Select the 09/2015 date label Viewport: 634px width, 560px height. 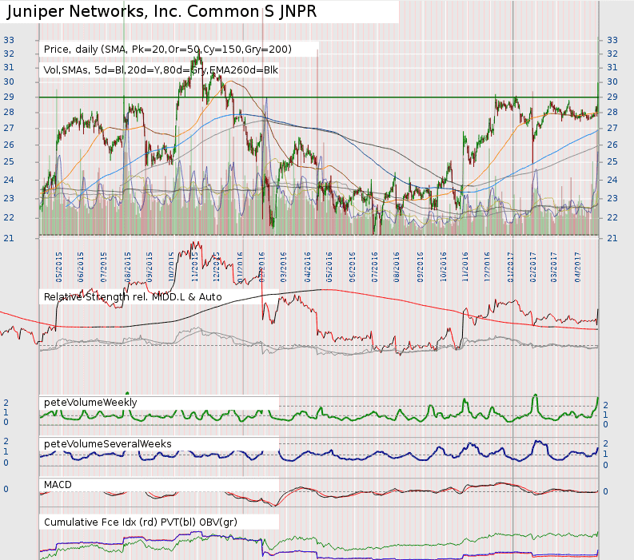point(150,267)
